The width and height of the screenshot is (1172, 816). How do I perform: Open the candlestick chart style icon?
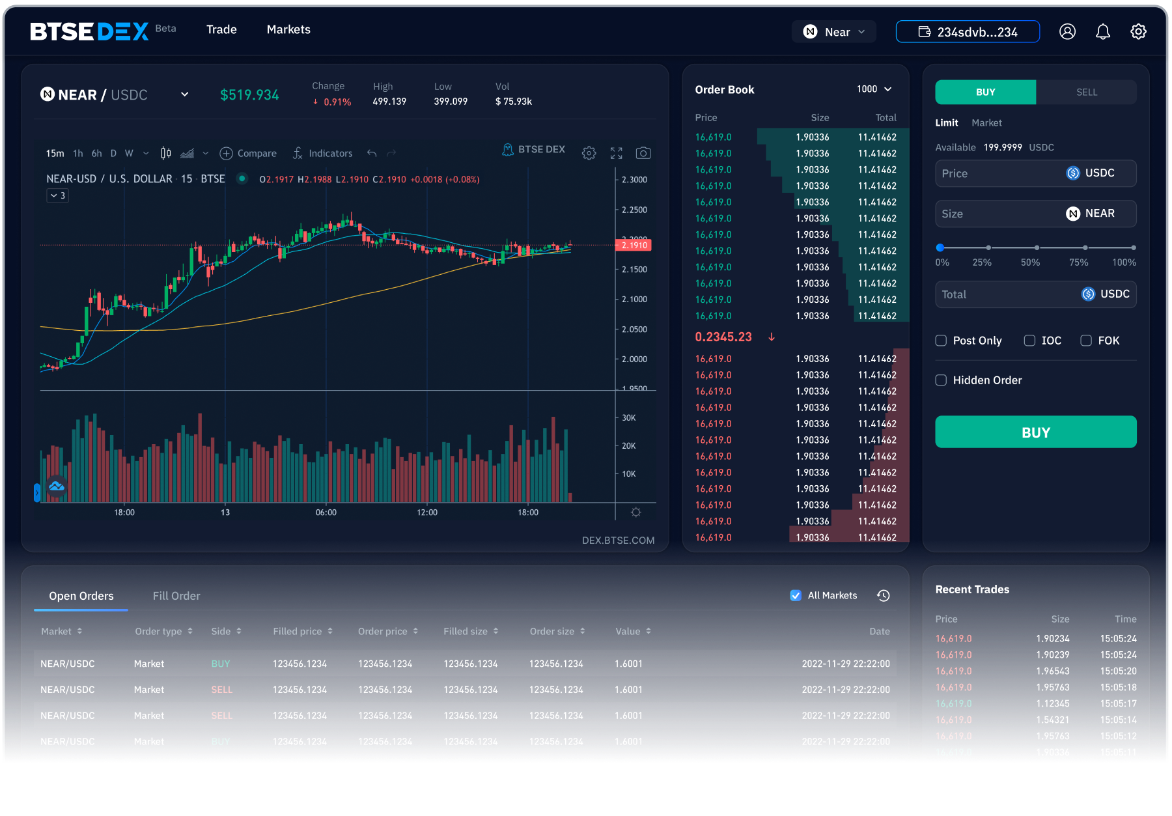coord(166,153)
